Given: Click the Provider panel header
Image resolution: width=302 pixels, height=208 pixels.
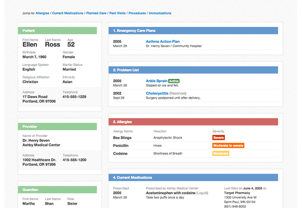Looking at the screenshot, I should [x=57, y=127].
